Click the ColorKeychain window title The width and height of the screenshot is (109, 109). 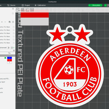coord(52,2)
